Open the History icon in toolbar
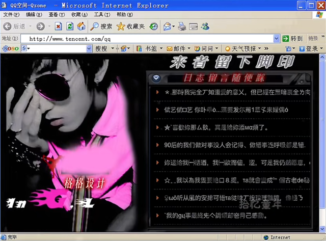Screen dimensions: 326x241 (x=154, y=26)
